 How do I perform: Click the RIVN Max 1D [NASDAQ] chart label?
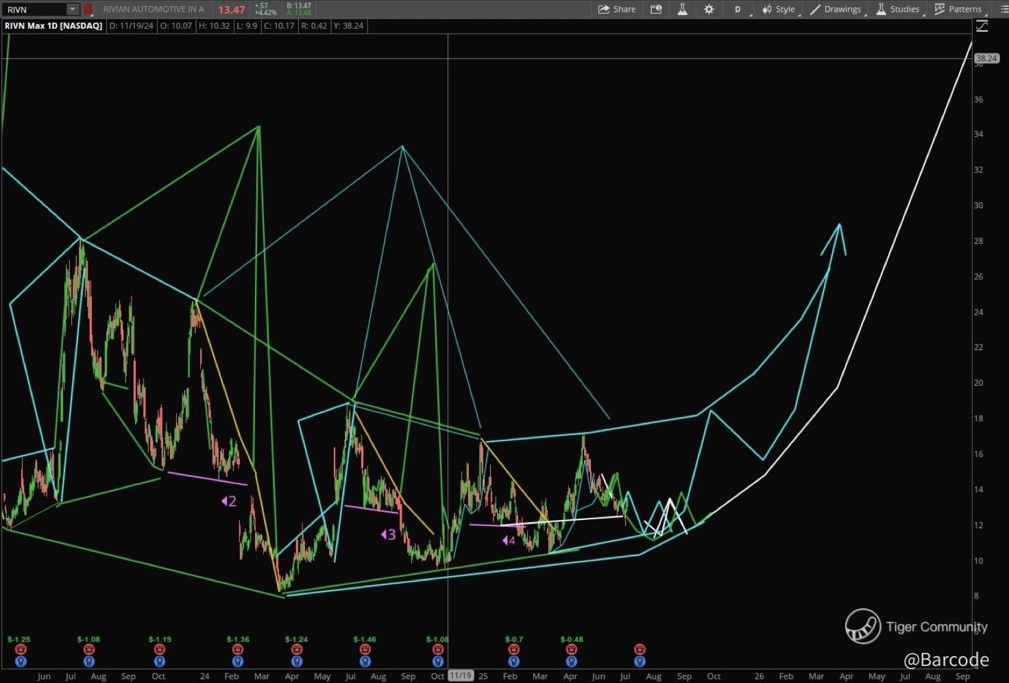tap(53, 25)
